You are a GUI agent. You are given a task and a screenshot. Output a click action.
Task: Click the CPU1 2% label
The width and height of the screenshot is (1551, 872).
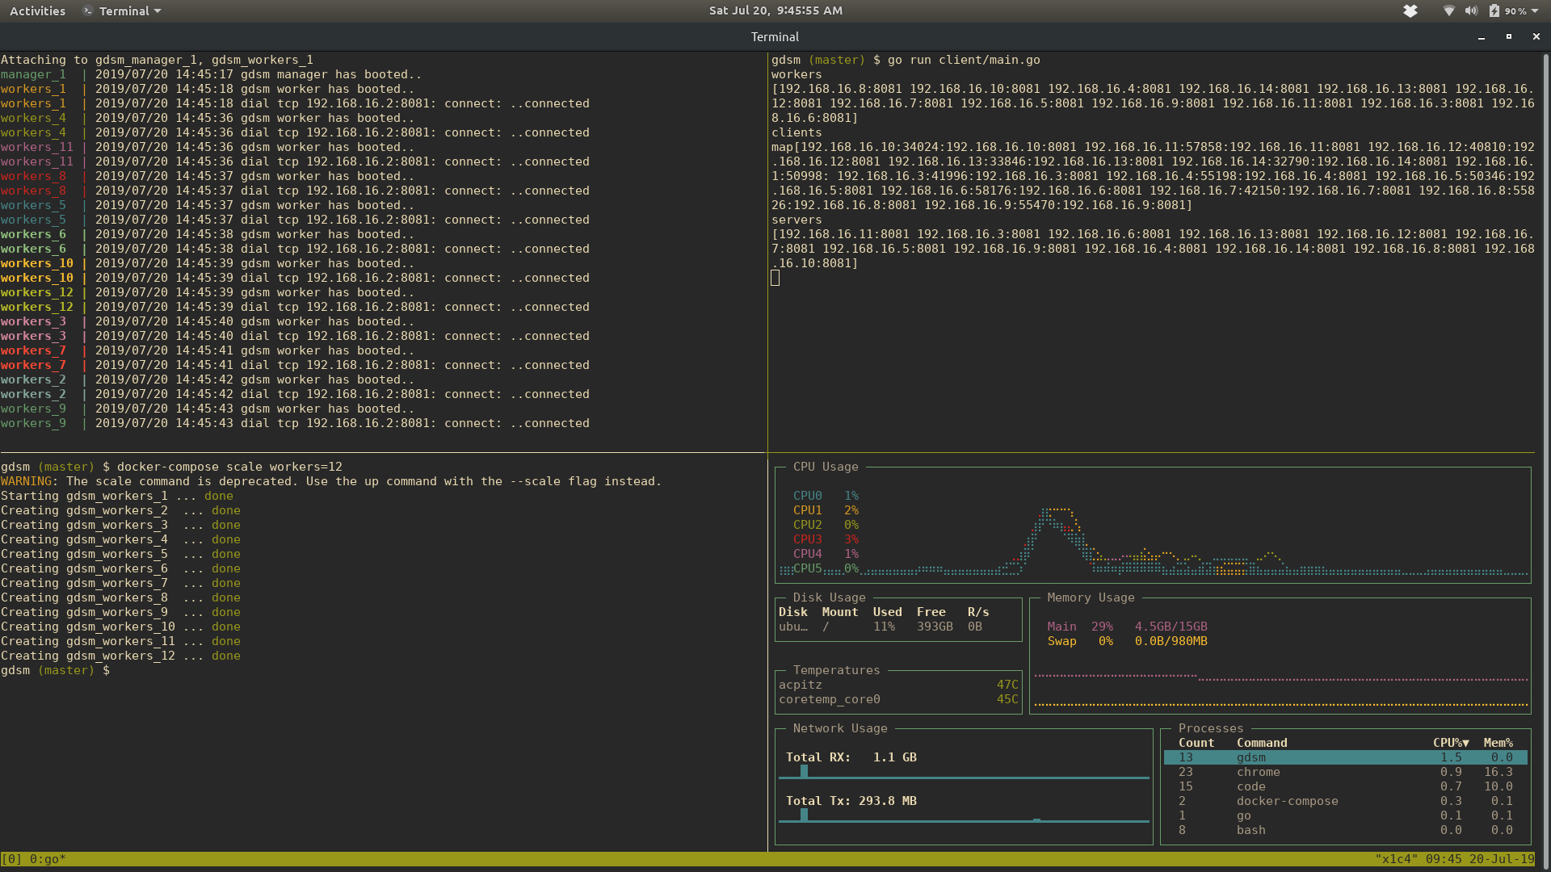tap(826, 510)
